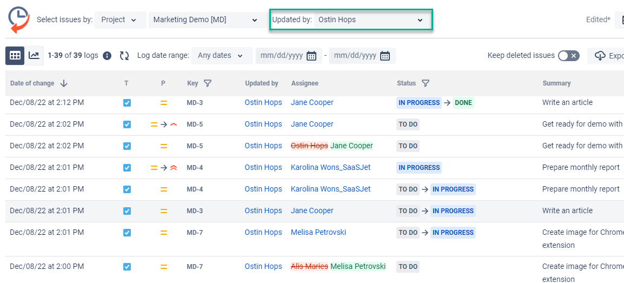Click task type checkbox for MD-4 To Do to In Progress row

pyautogui.click(x=127, y=189)
